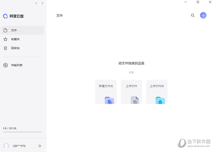Click the blue new folder icon
Screen dimensions: 215x152
click(109, 100)
